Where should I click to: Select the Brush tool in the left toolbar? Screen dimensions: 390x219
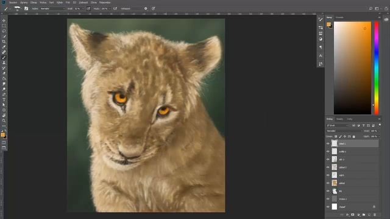pos(4,58)
